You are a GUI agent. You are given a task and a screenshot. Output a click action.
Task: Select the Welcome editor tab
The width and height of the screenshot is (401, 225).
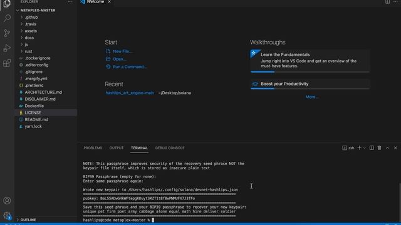[x=95, y=2]
